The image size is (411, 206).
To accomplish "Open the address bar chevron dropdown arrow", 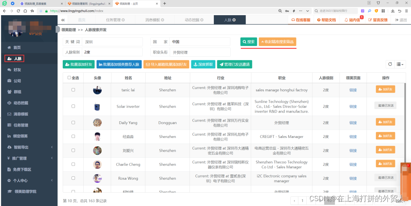I will click(307, 11).
